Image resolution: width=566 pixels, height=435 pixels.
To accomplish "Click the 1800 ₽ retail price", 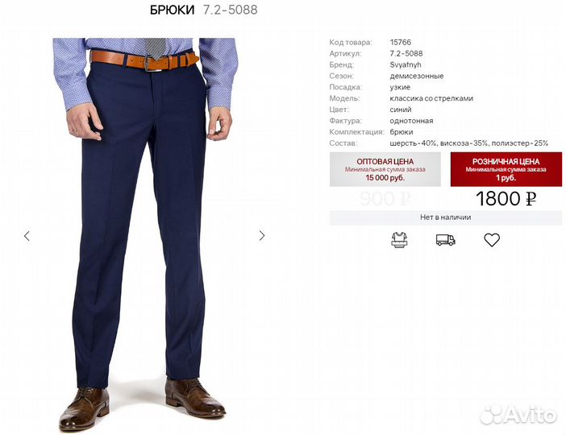I will 506,199.
